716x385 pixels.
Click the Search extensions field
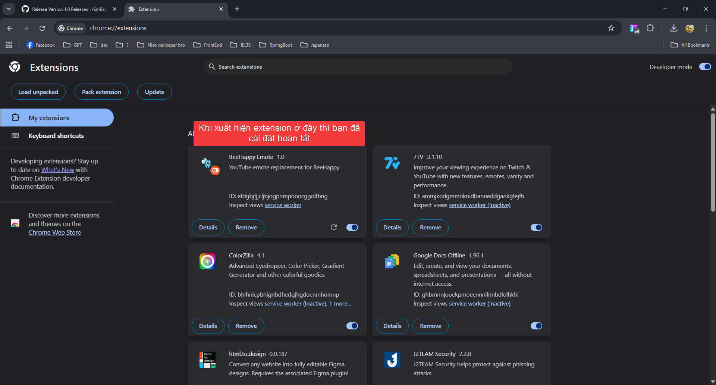(x=358, y=66)
